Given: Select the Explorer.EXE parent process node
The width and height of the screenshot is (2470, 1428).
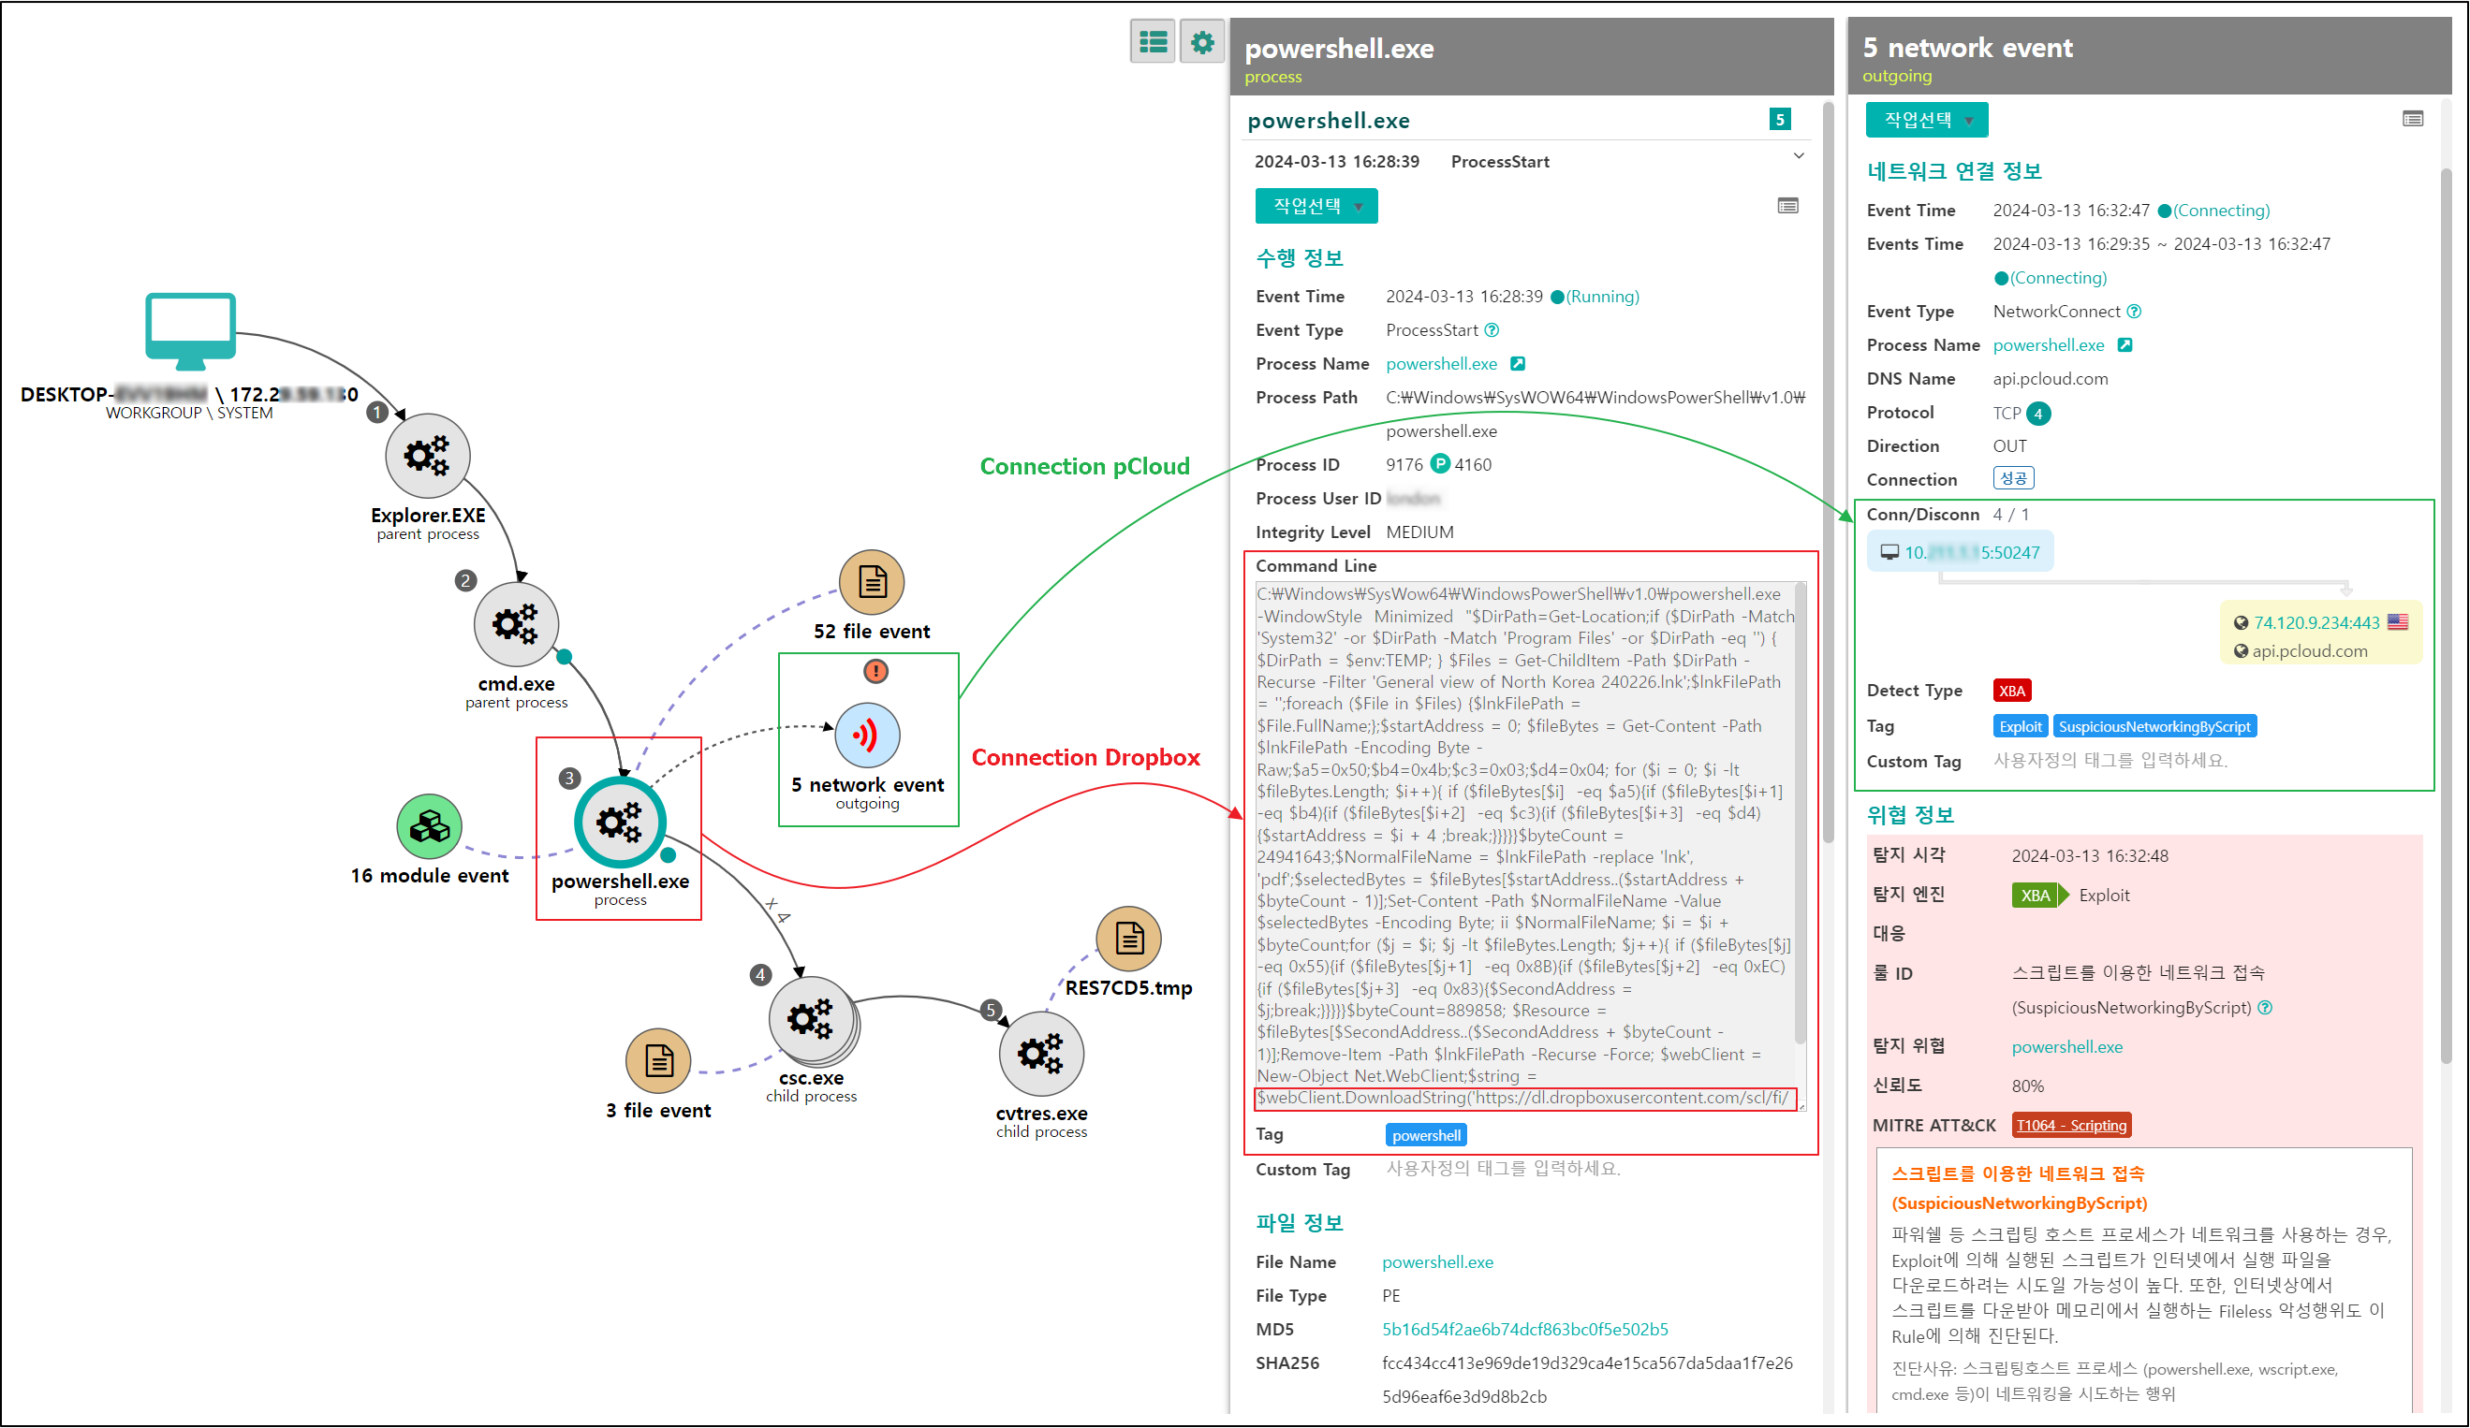Looking at the screenshot, I should coord(427,456).
